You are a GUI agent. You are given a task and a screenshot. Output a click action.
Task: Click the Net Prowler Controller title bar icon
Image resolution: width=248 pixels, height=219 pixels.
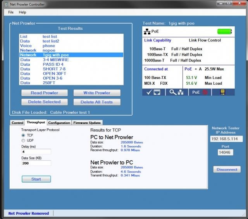coord(5,4)
